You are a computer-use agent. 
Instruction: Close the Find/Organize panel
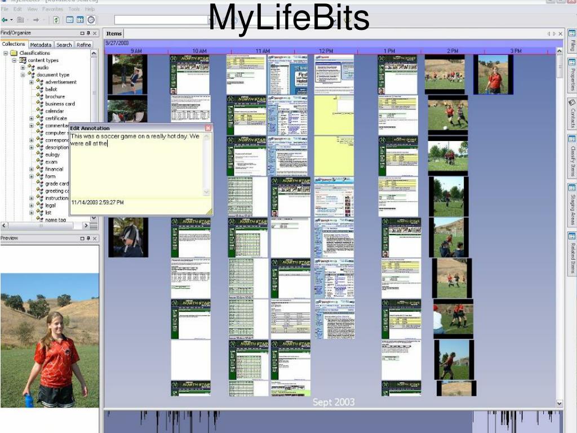95,33
